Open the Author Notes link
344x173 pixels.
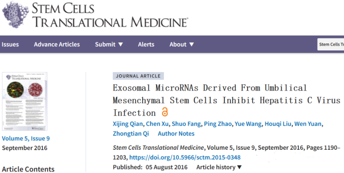point(176,134)
